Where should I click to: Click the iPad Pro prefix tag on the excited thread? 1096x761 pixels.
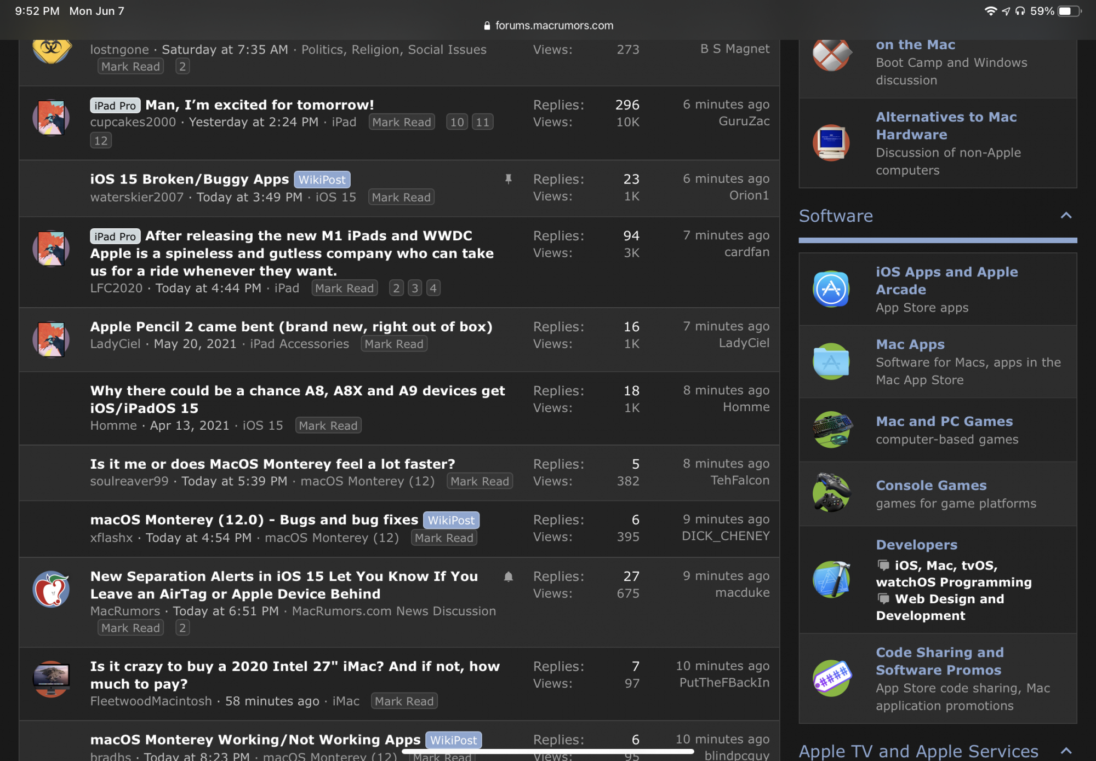[115, 105]
